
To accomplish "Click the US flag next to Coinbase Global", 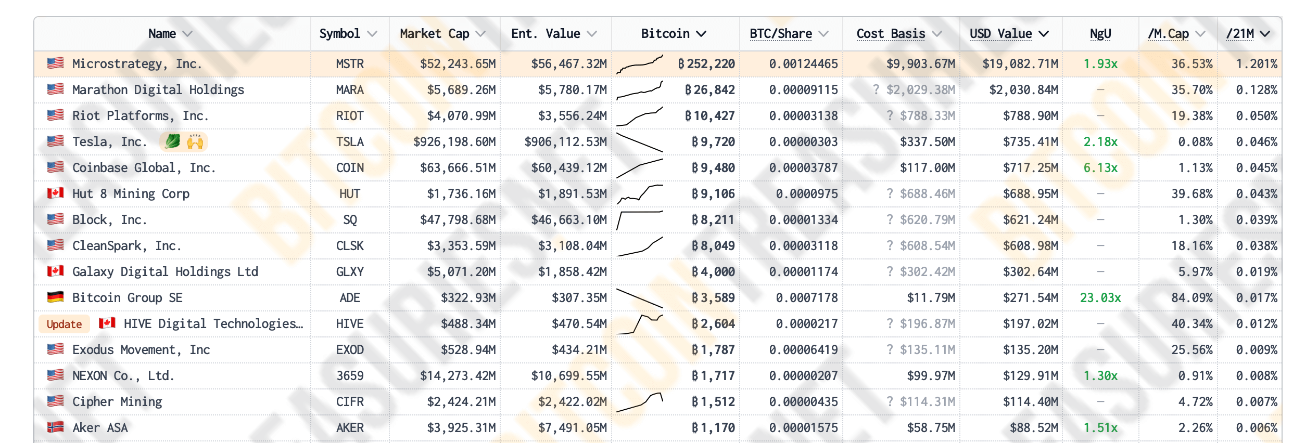I will point(55,167).
